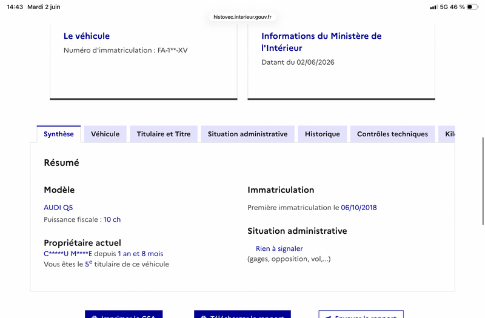
Task: Click the Imprimer le CSA button
Action: click(124, 314)
